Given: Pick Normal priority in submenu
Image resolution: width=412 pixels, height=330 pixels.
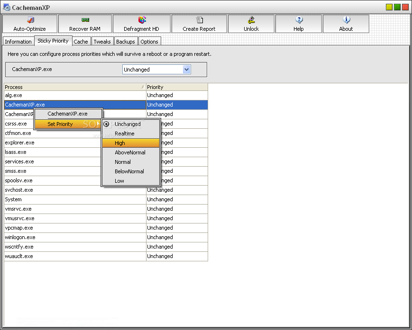Looking at the screenshot, I should click(131, 162).
